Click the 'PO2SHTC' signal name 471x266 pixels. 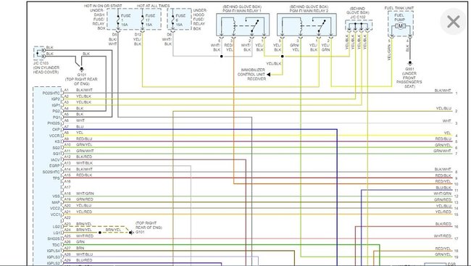(51, 93)
